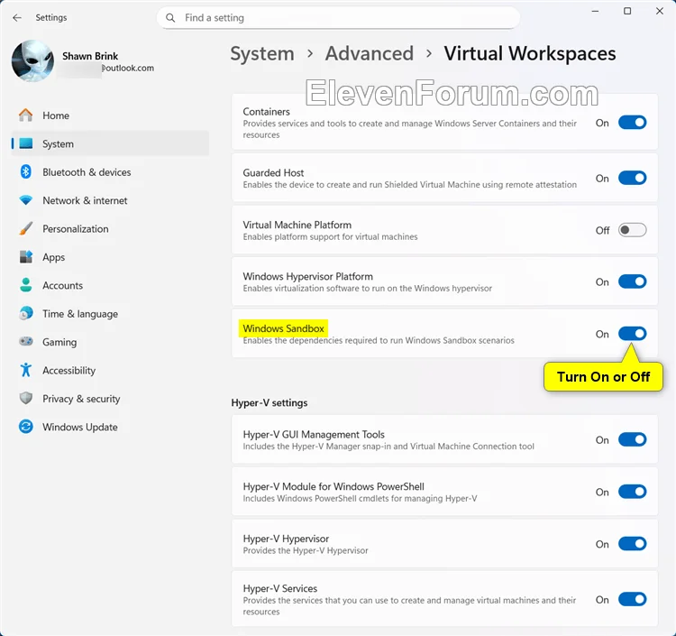The width and height of the screenshot is (676, 636).
Task: Open Bluetooth & devices settings
Action: pos(110,171)
